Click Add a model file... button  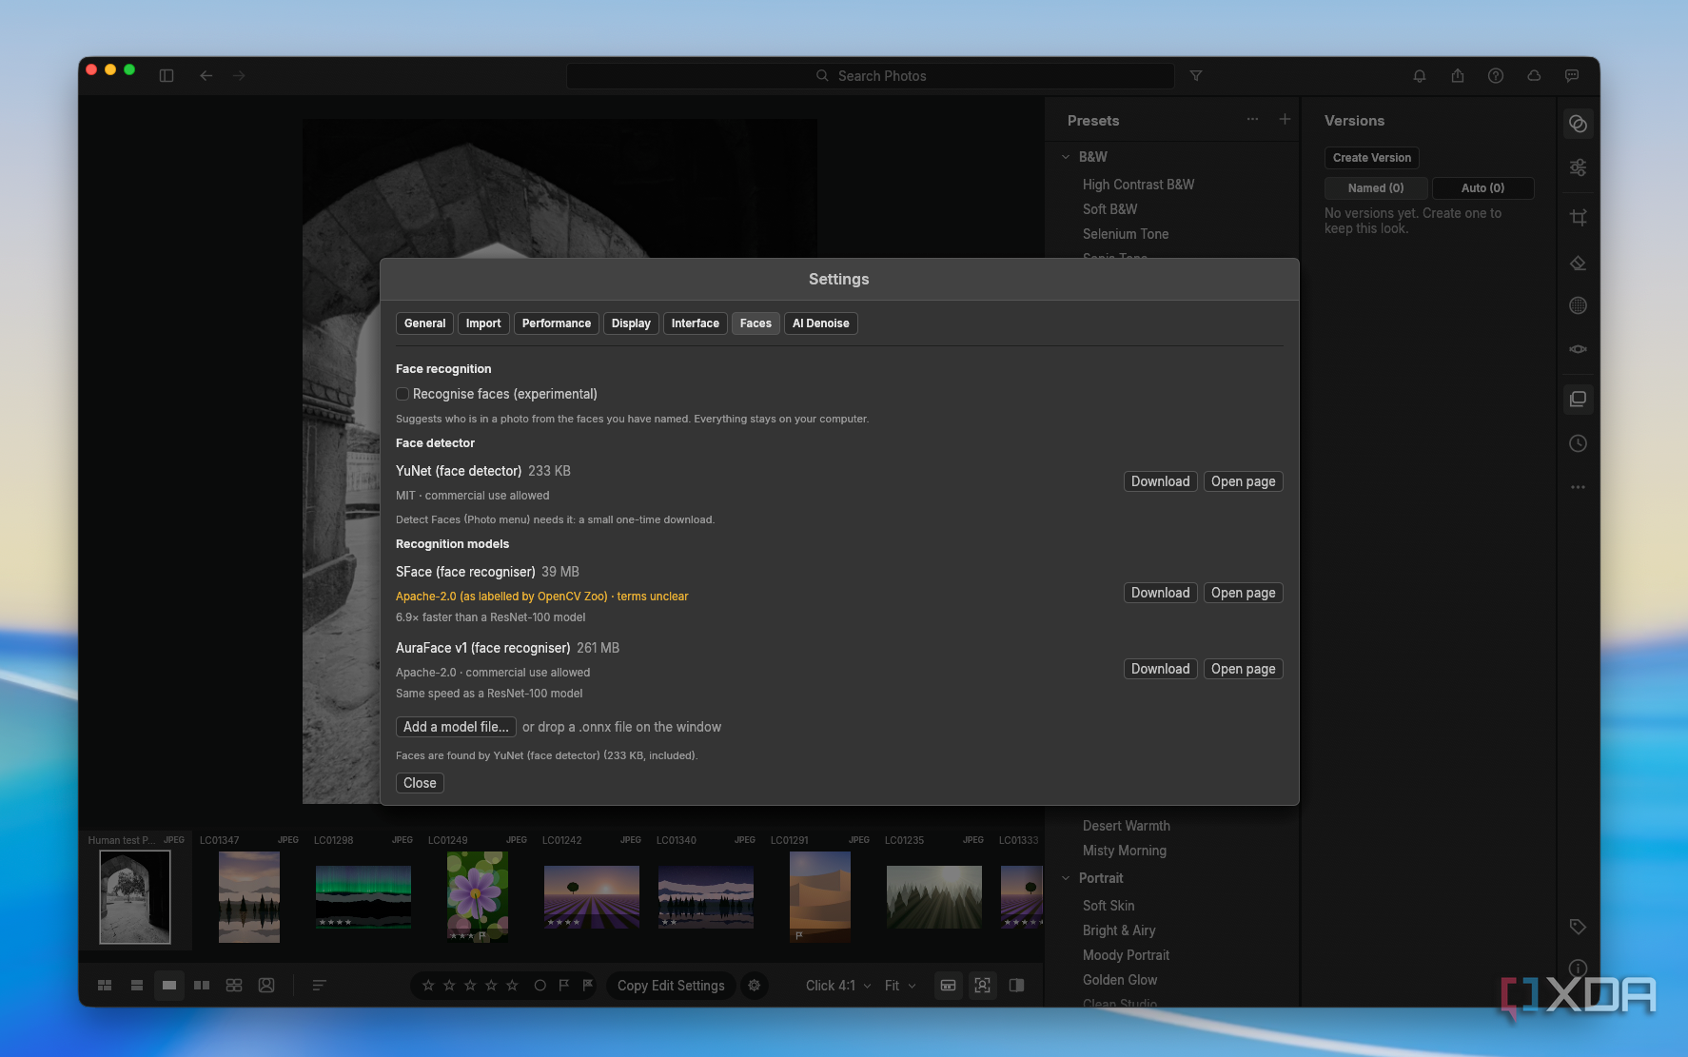456,727
